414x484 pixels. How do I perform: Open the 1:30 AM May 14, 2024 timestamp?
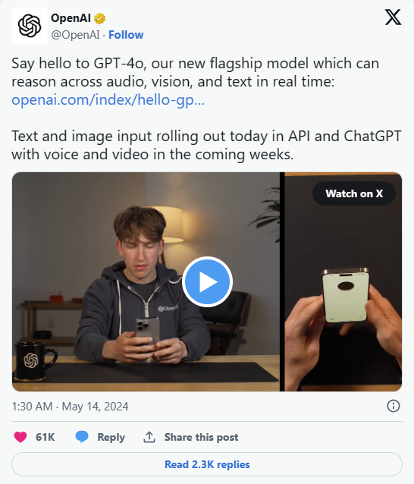70,406
